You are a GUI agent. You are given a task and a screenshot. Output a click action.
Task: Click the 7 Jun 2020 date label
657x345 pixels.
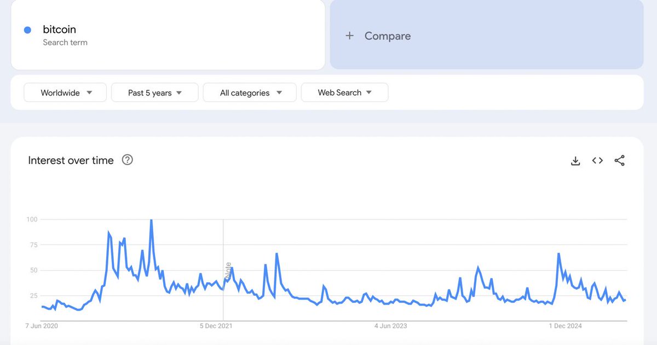(x=41, y=326)
